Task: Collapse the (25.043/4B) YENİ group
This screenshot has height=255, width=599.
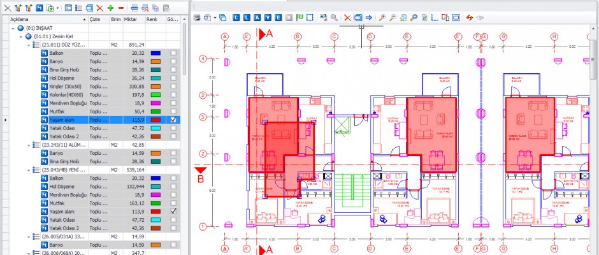Action: (x=29, y=170)
